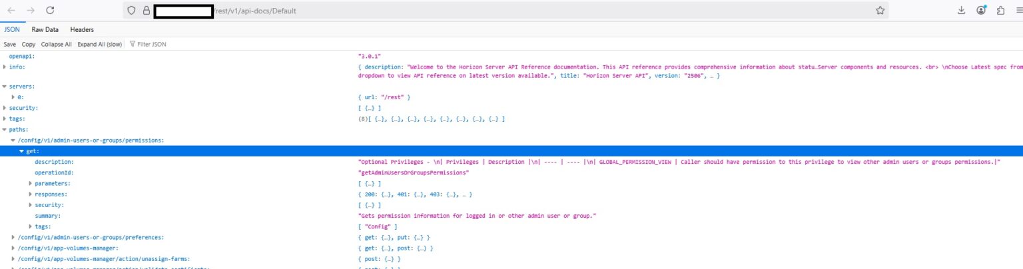Expand the /config/v1/app-volumes-manager path

[x=13, y=248]
